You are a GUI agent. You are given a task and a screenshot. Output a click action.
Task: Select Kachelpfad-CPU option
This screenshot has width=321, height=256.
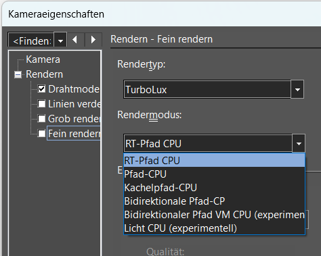214,188
